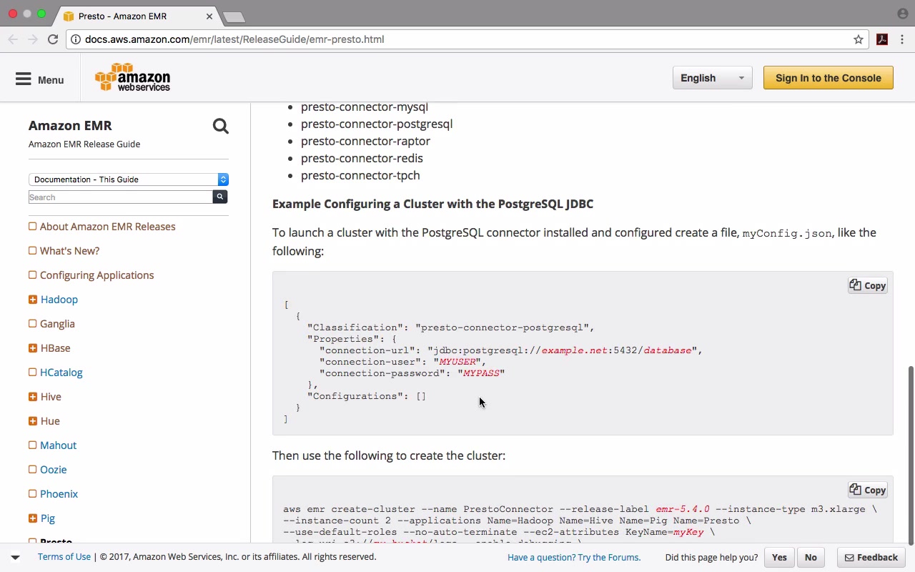Screen dimensions: 915x572
Task: Open the Ganglia documentation page
Action: click(x=57, y=324)
